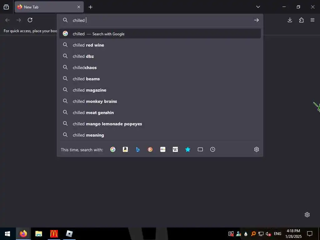Click the magnifier icon in the system tray

[x=253, y=234]
